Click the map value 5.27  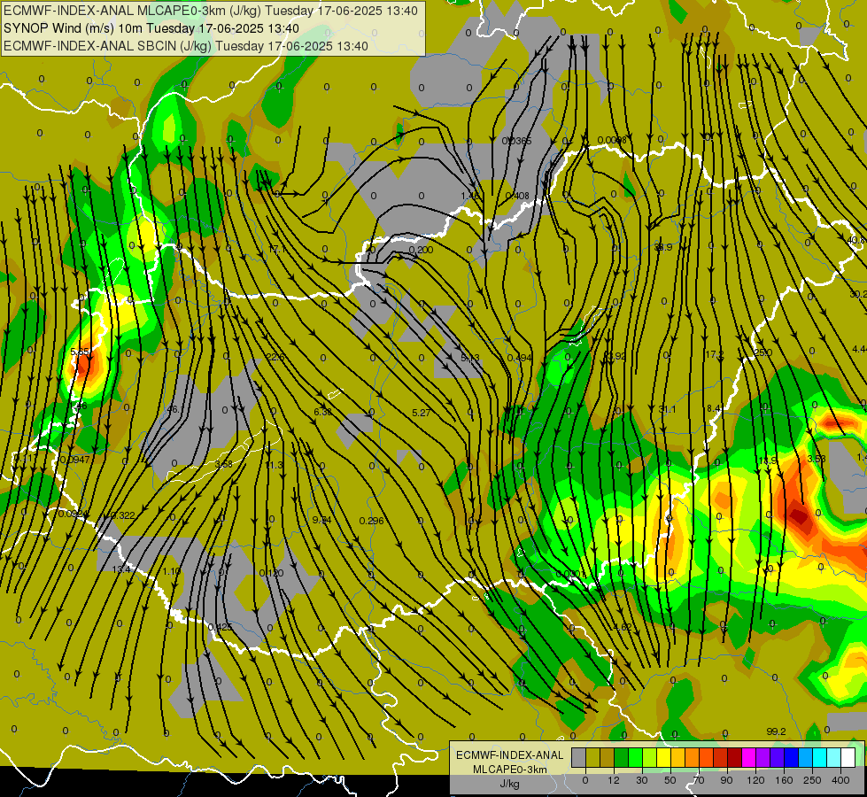tap(422, 413)
